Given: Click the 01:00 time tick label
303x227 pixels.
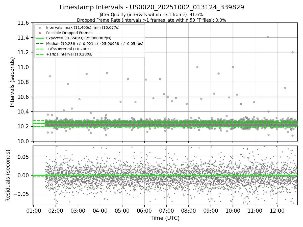Looking at the screenshot, I should click(34, 210).
